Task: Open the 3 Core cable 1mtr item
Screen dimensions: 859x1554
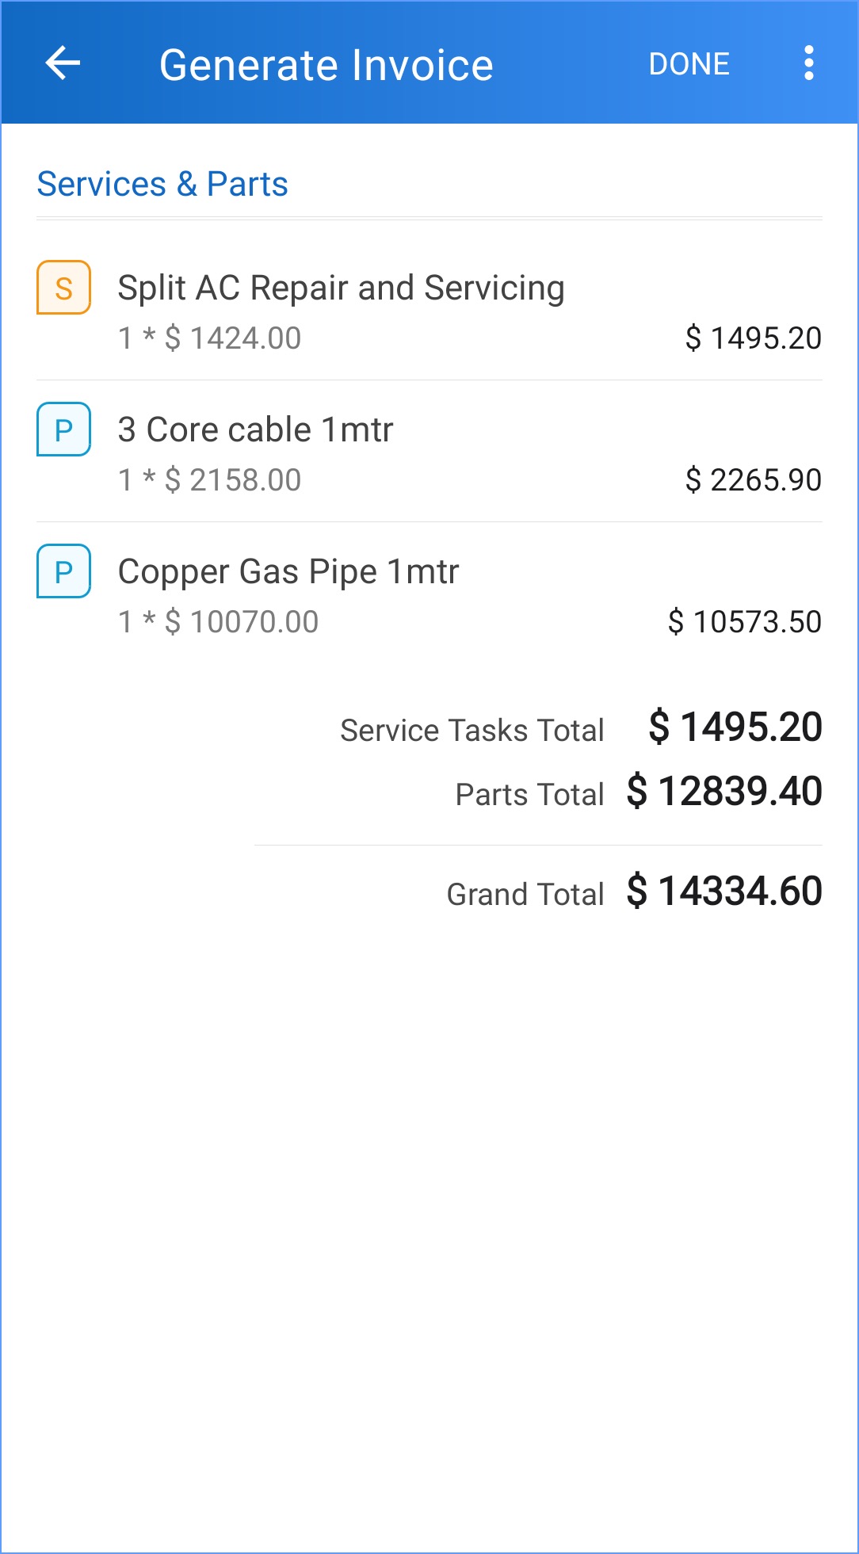Action: tap(255, 430)
